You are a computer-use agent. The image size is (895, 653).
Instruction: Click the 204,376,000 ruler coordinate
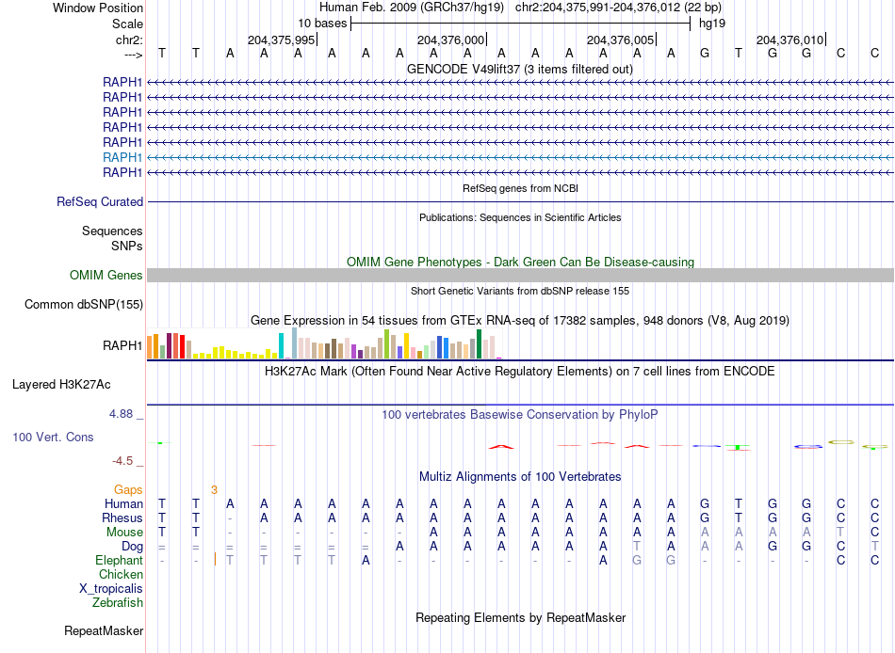[x=450, y=40]
